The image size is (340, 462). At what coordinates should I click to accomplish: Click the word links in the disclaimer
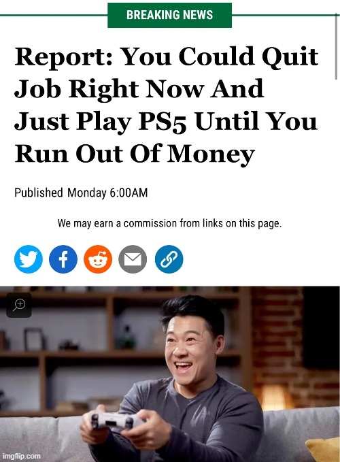[213, 223]
